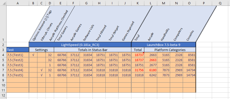The height and width of the screenshot is (99, 230).
Task: Click the checkmark in cell C8
Action: tap(41, 75)
